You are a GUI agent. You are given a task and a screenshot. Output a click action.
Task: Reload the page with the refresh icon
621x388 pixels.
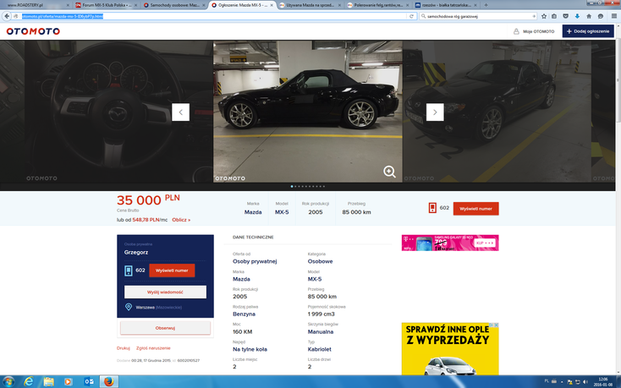pyautogui.click(x=411, y=16)
